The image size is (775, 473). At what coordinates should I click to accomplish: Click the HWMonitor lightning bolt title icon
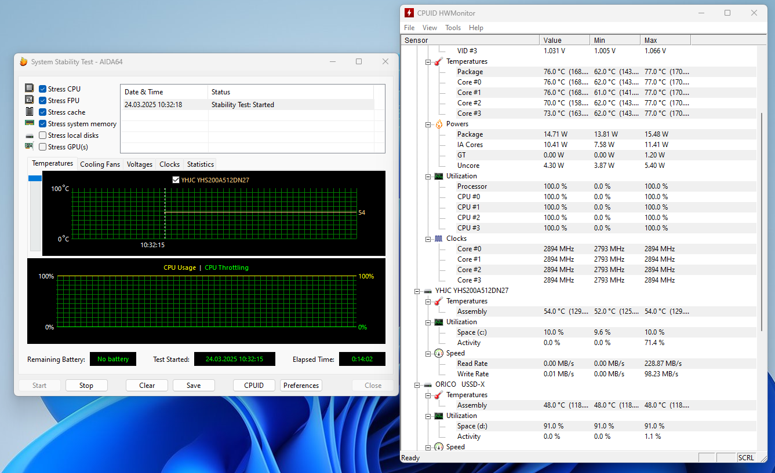tap(409, 13)
